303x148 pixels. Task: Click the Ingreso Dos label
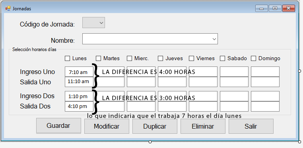(x=37, y=96)
